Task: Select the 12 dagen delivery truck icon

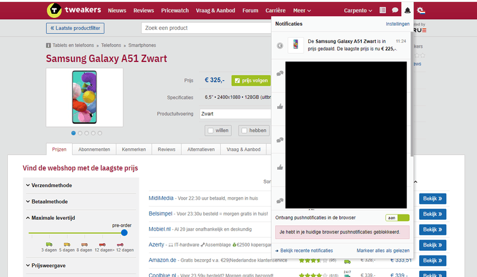Action: [x=102, y=244]
